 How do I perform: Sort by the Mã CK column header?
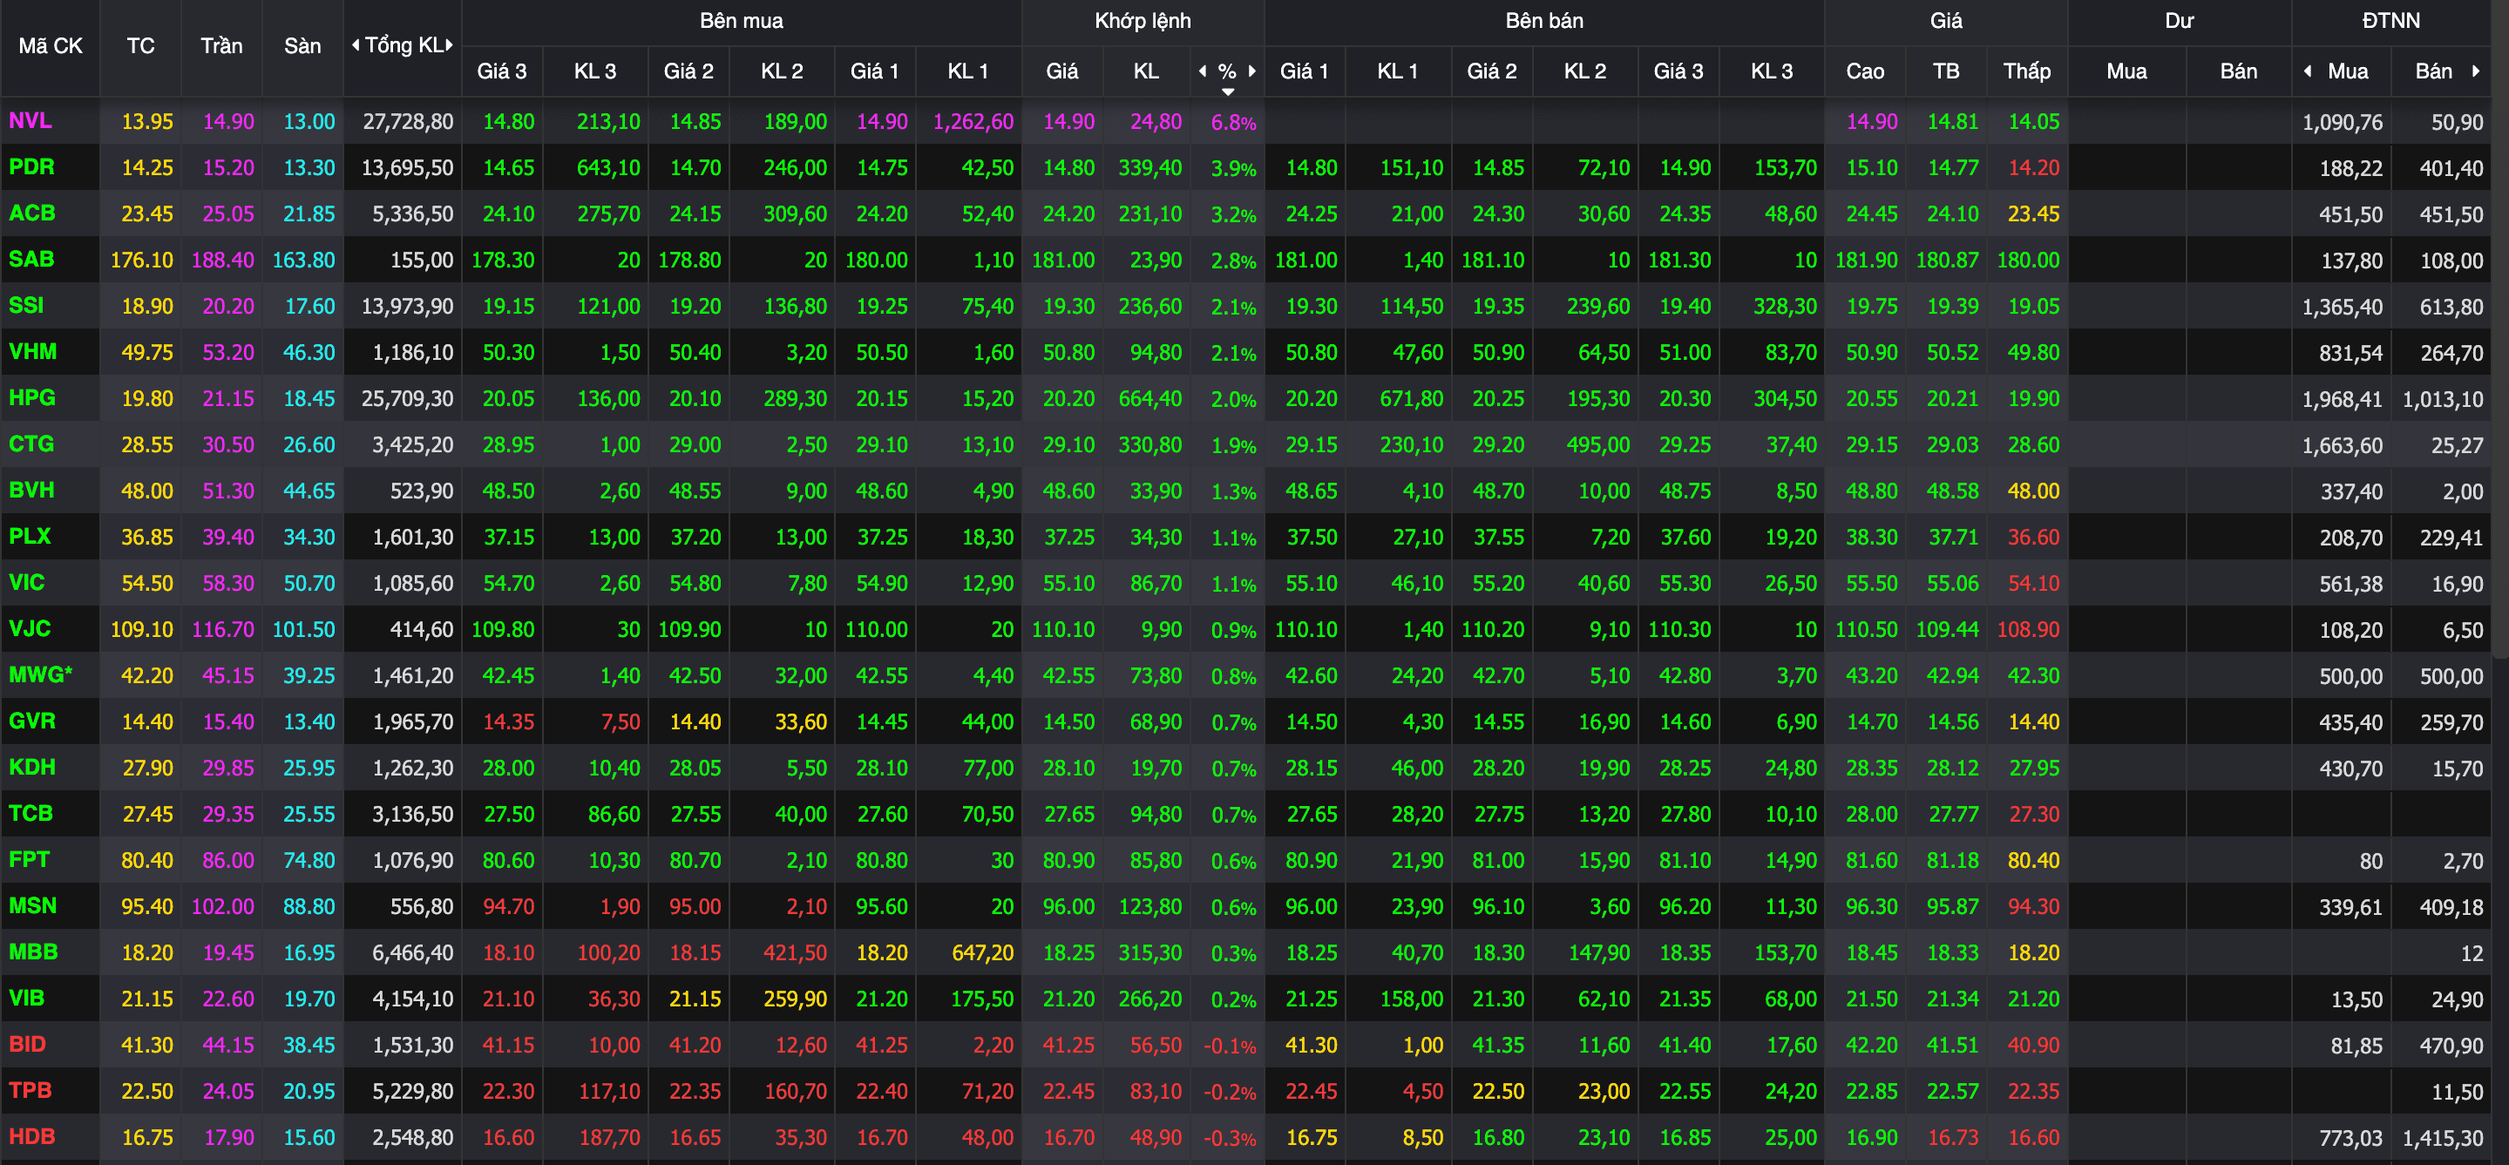tap(51, 46)
